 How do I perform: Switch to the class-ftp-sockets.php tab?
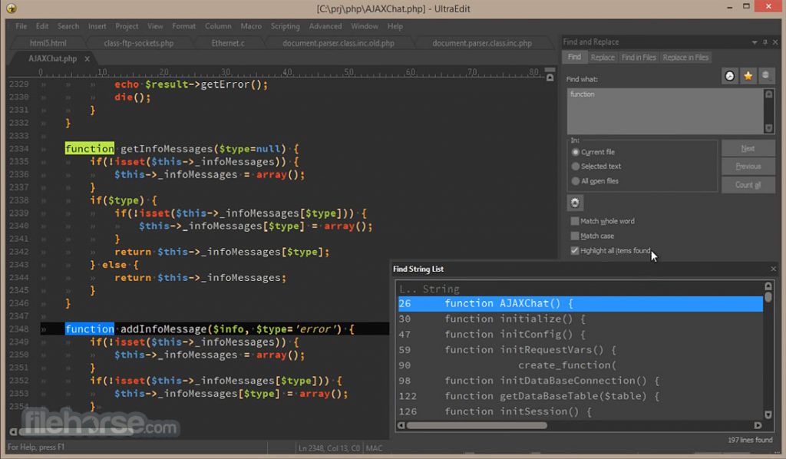pyautogui.click(x=138, y=43)
